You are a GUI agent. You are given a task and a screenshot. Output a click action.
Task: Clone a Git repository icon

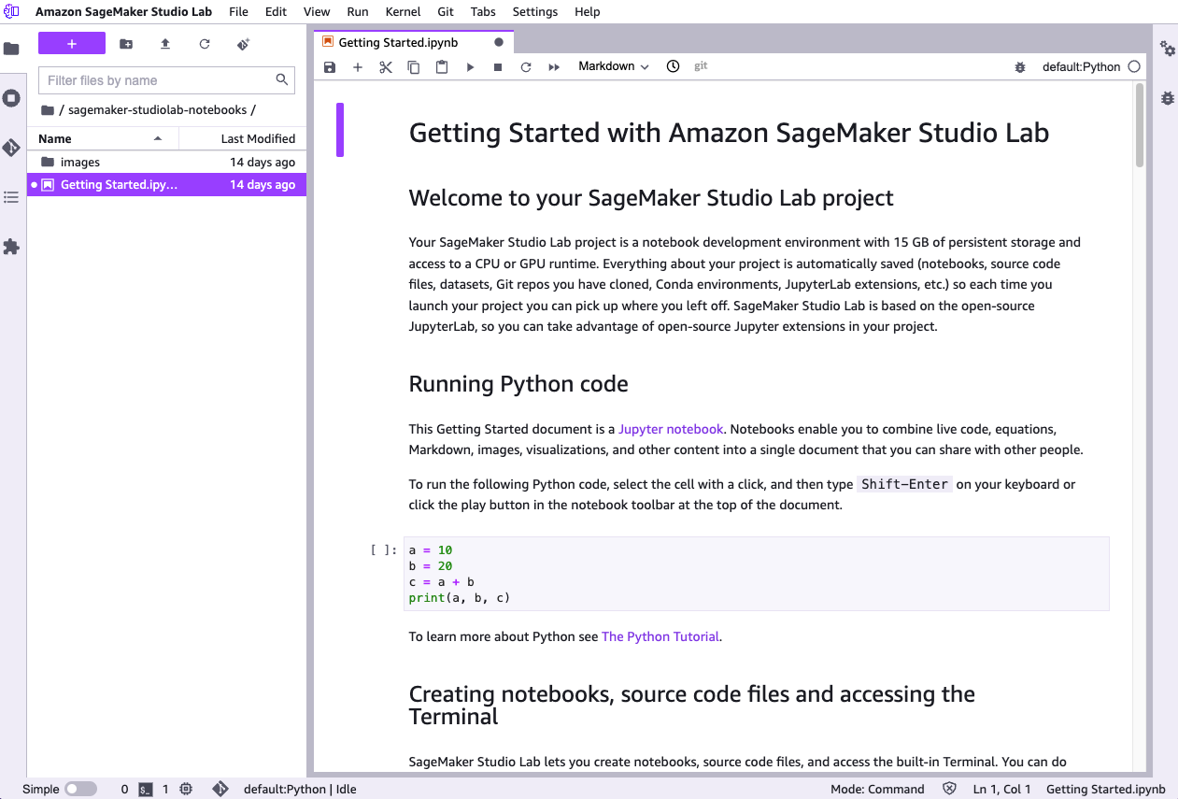click(244, 44)
